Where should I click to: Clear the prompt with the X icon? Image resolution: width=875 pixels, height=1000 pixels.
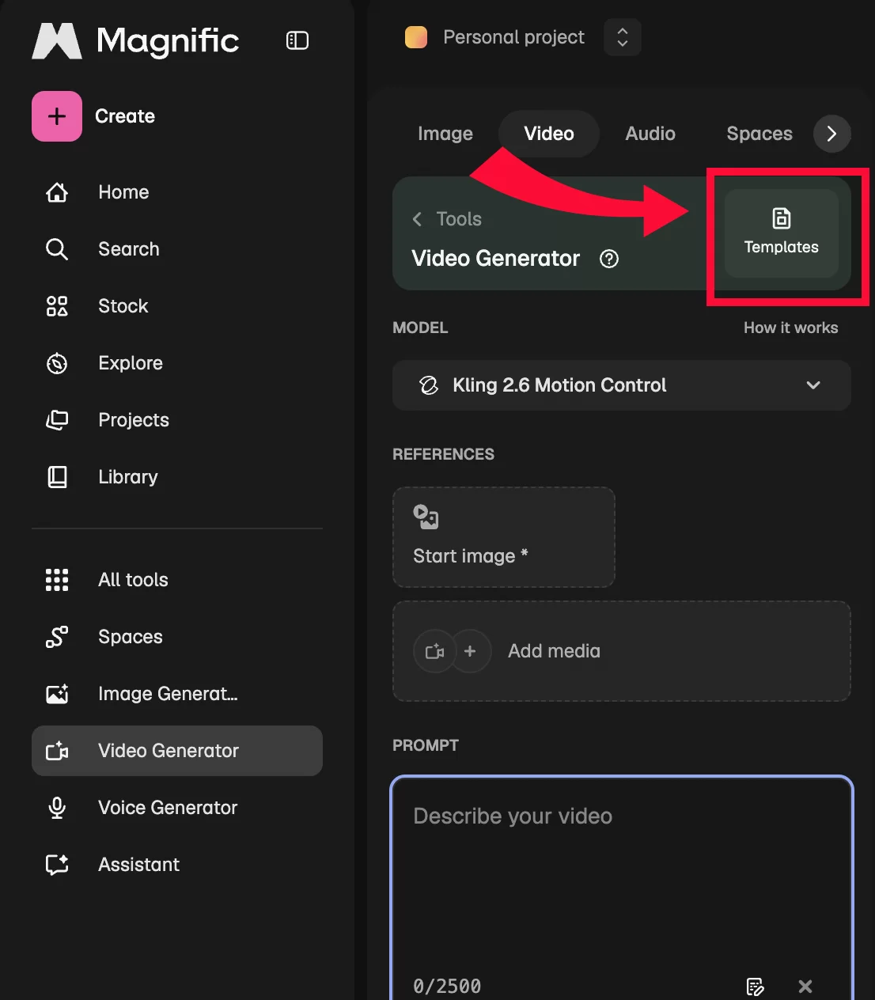tap(805, 987)
